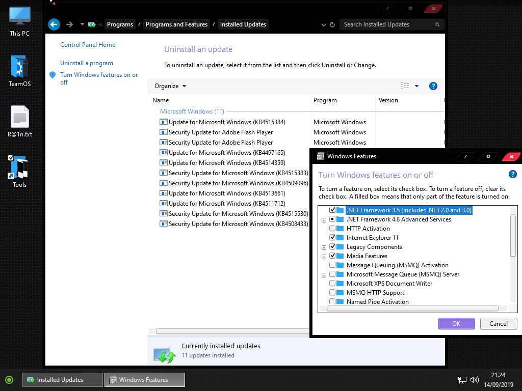
Task: Click the Forward arrow in the navigation bar
Action: 69,24
